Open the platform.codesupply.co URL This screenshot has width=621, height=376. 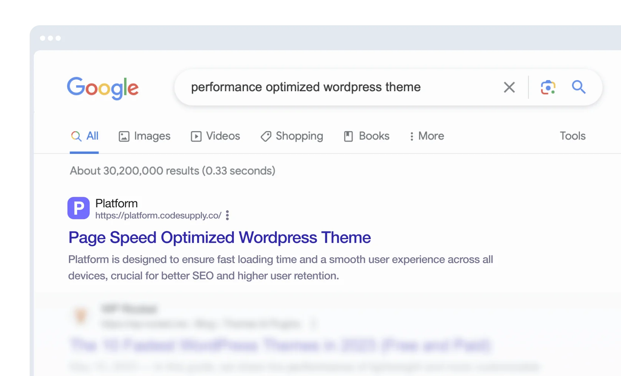(x=158, y=215)
